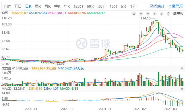Click the 2020-11 date axis label

[x=31, y=109]
